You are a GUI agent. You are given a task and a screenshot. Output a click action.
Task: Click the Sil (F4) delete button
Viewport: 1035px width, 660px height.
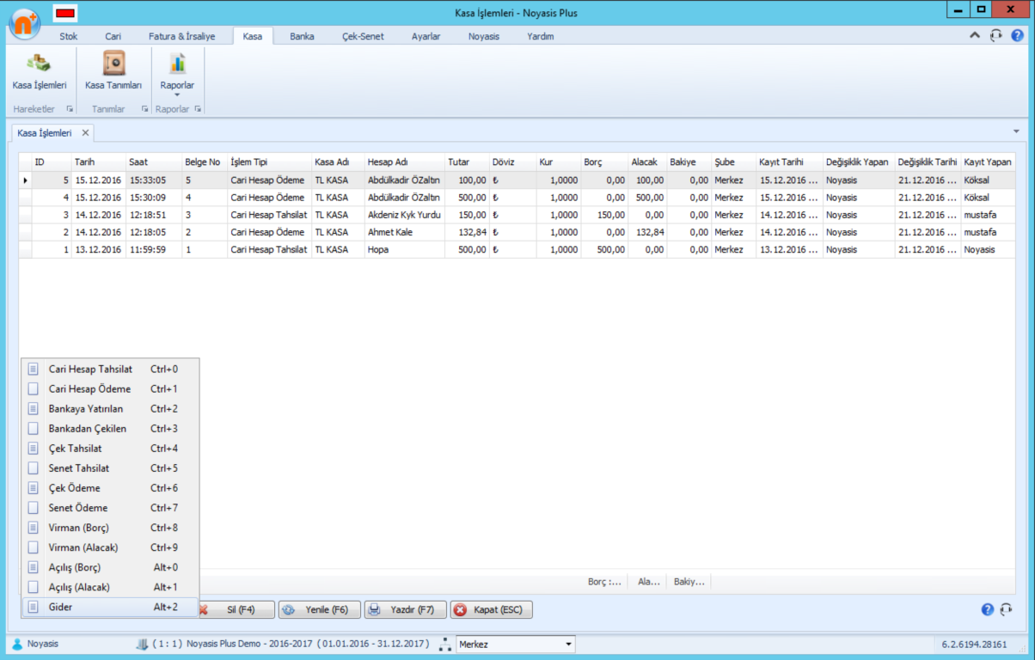[x=237, y=609]
